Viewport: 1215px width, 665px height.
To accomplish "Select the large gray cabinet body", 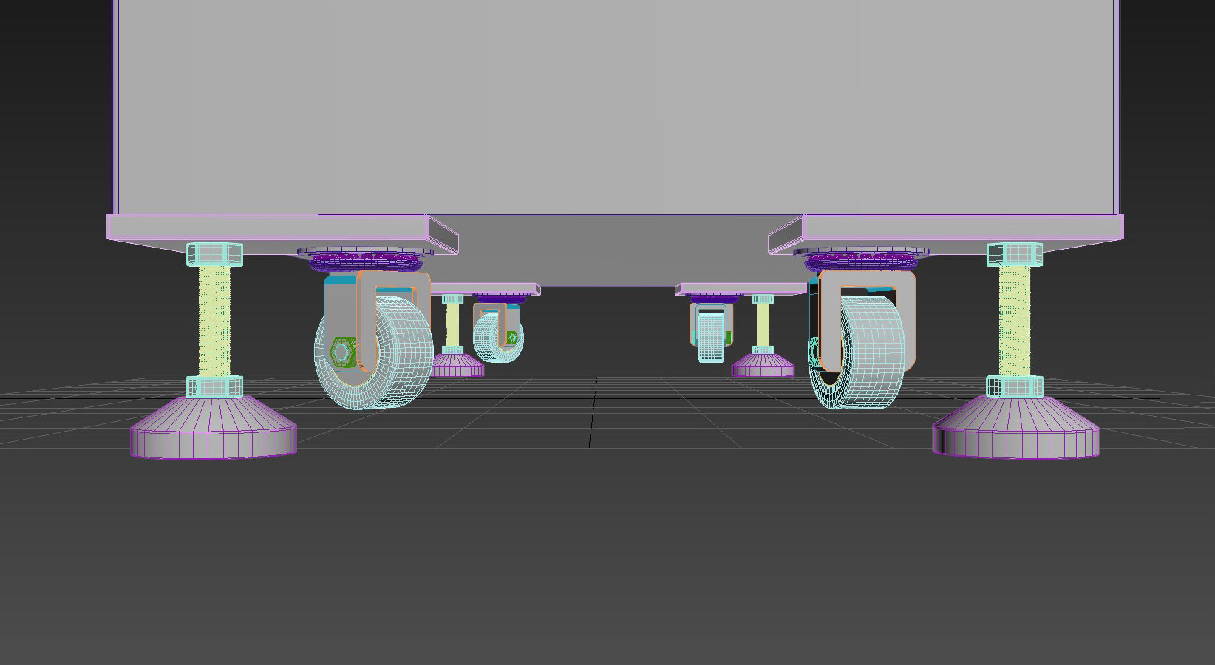I will coord(616,107).
